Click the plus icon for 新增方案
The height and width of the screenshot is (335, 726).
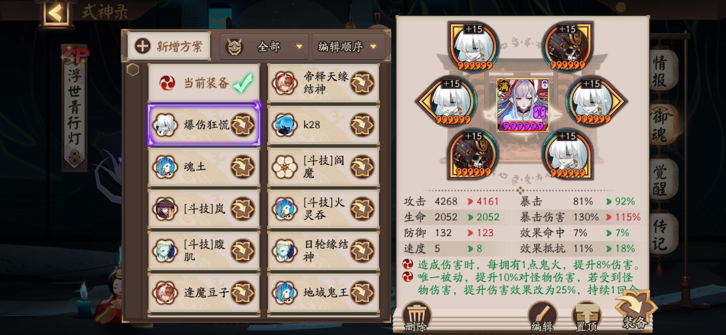coord(142,46)
